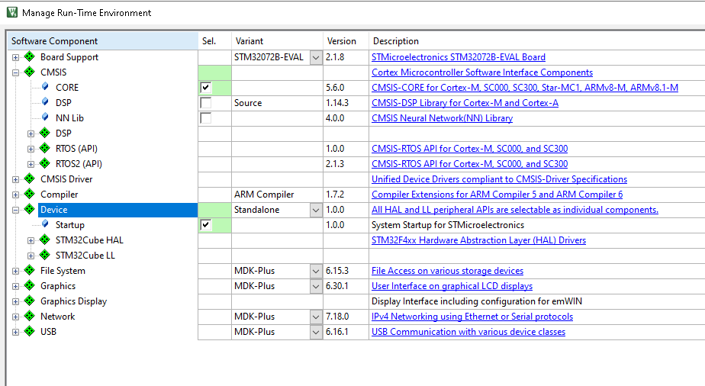Open the CMSIS-DSP Library description link
This screenshot has height=386, width=705.
[x=465, y=103]
